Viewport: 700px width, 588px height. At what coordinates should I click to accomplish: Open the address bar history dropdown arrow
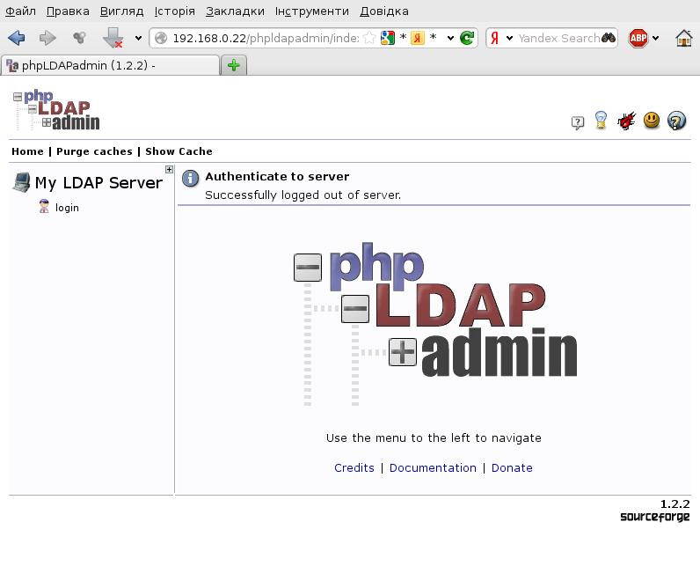450,38
